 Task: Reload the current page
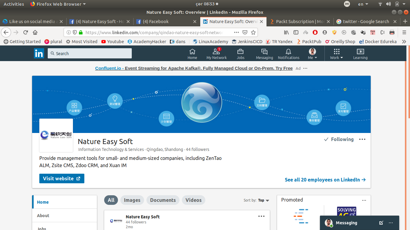tap(26, 32)
